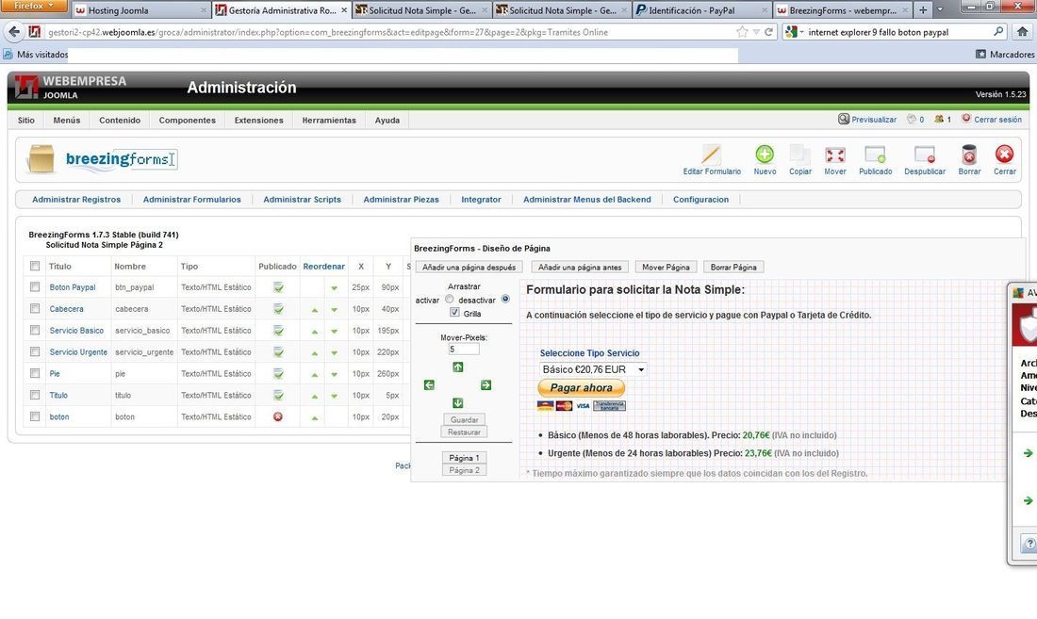Move element right with green right arrow

coord(486,385)
